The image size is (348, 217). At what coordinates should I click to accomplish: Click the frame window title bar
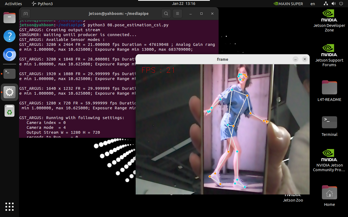pyautogui.click(x=222, y=59)
